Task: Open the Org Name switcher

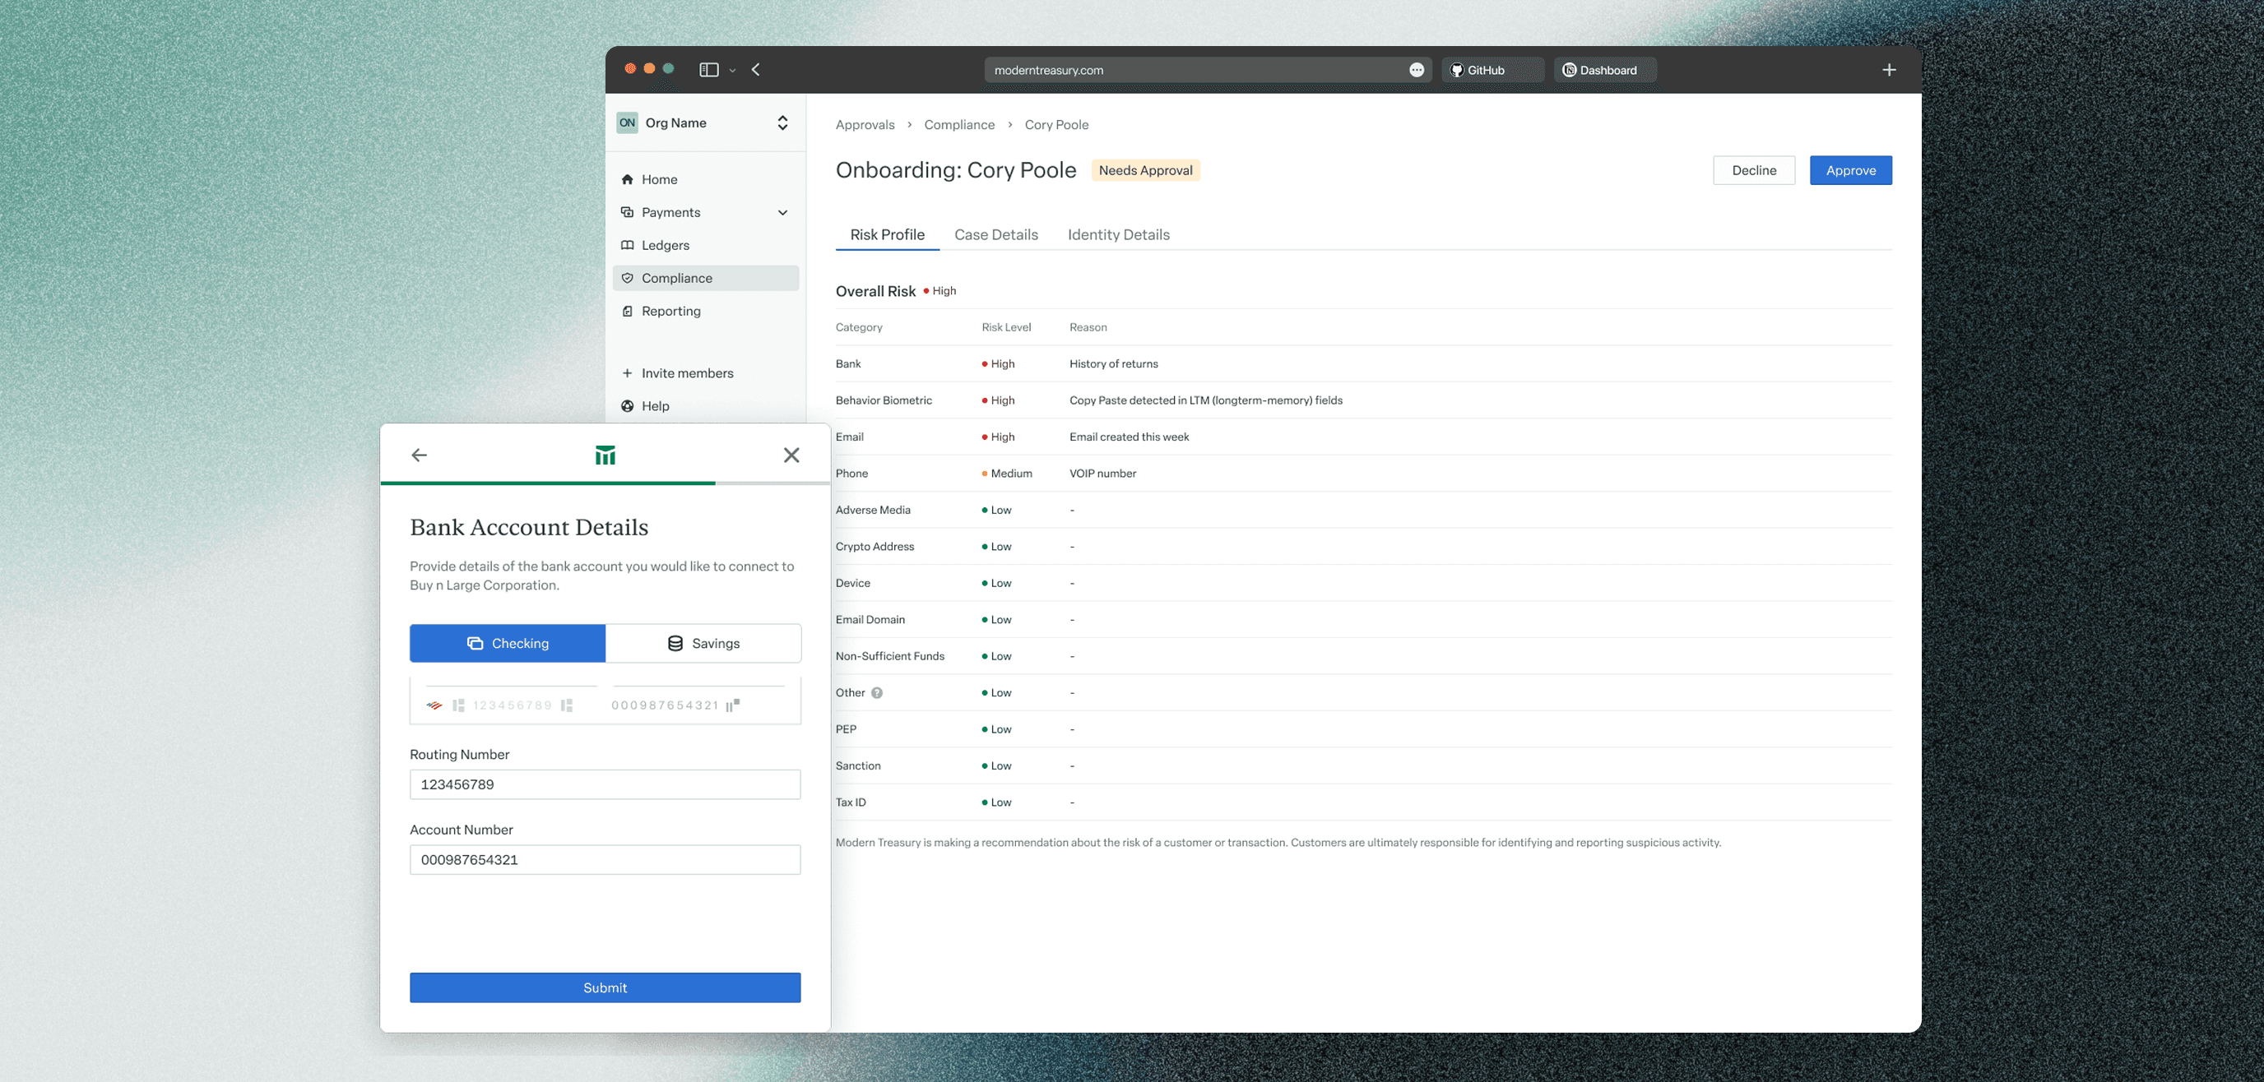Action: point(782,123)
